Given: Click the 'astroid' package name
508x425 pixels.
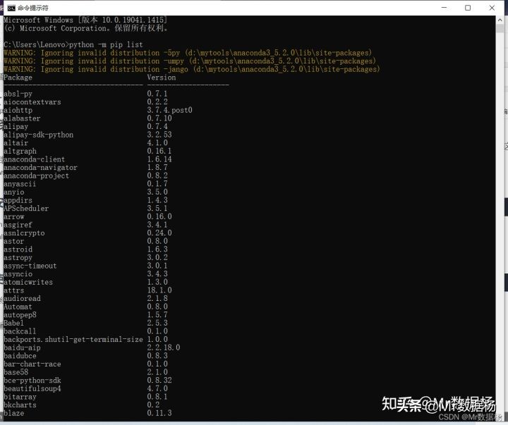Looking at the screenshot, I should (18, 250).
